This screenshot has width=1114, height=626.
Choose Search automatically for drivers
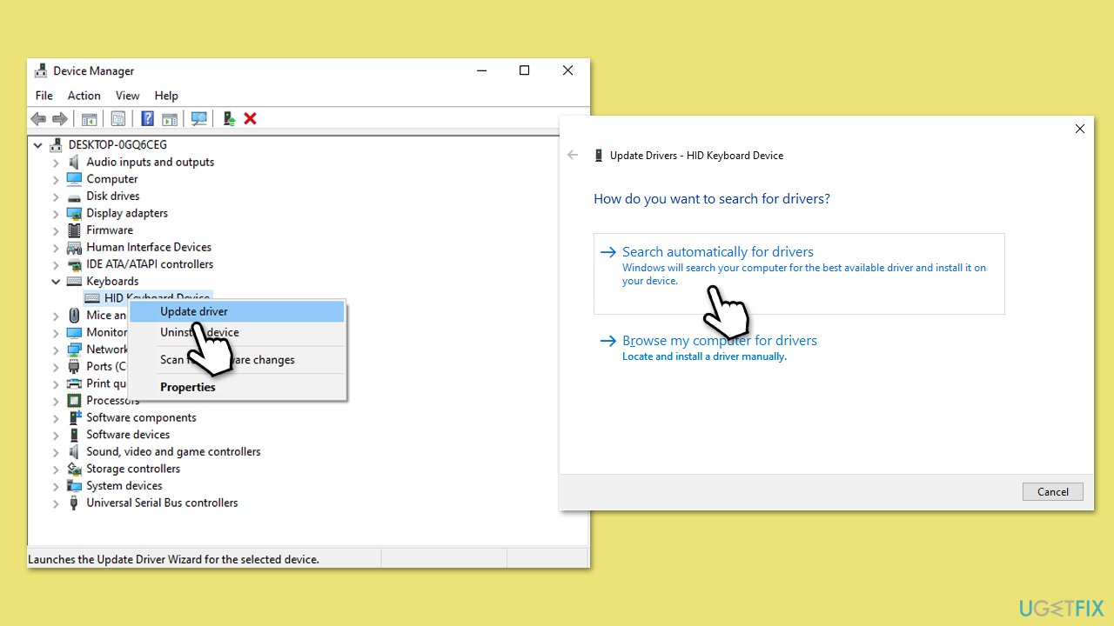(799, 273)
